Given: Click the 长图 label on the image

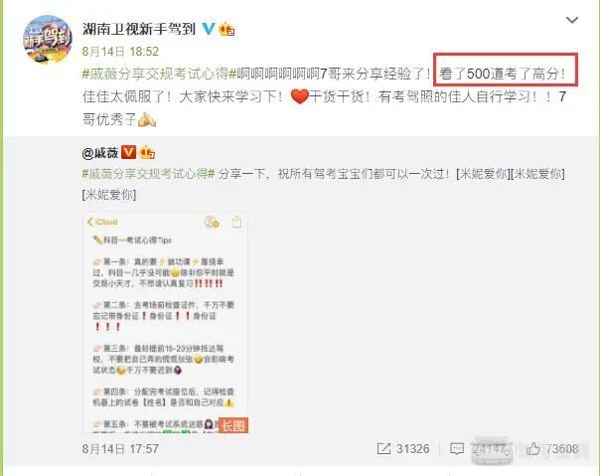Looking at the screenshot, I should tap(233, 425).
